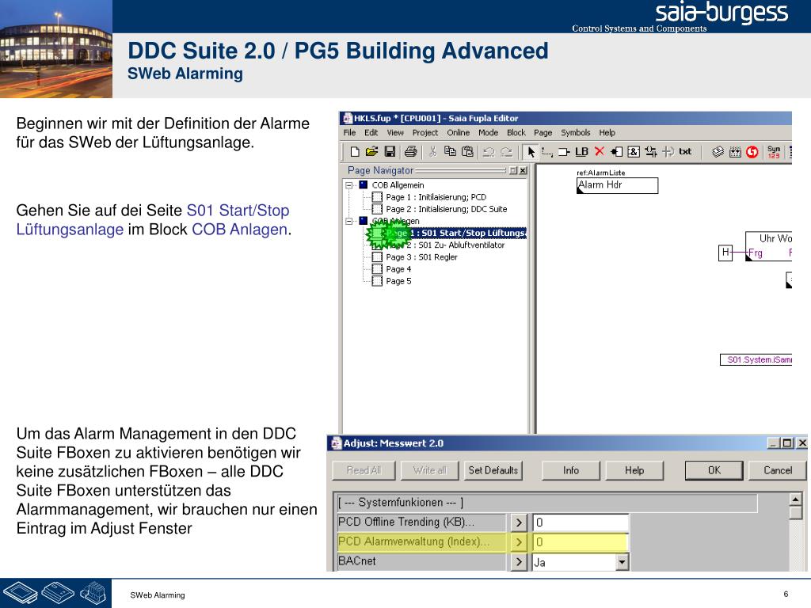This screenshot has width=811, height=608.
Task: Click the FBox tool icon left of txt
Action: (x=651, y=152)
